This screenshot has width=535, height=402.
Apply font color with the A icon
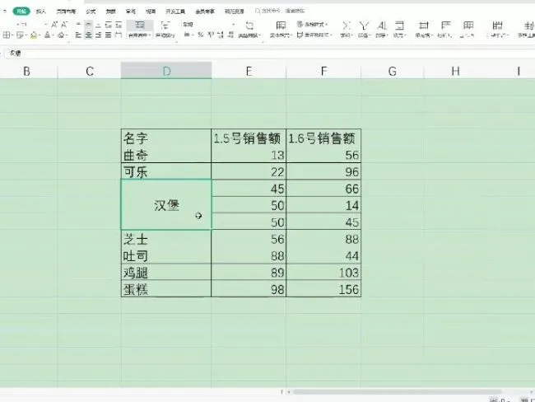(x=48, y=35)
